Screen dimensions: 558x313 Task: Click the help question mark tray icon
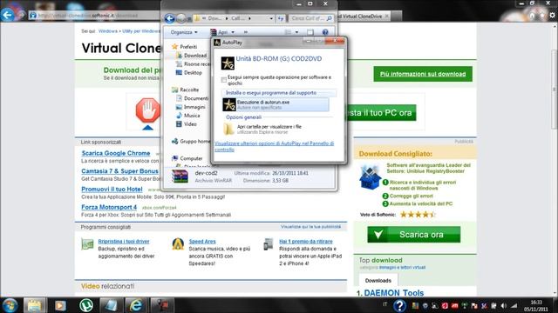399,305
